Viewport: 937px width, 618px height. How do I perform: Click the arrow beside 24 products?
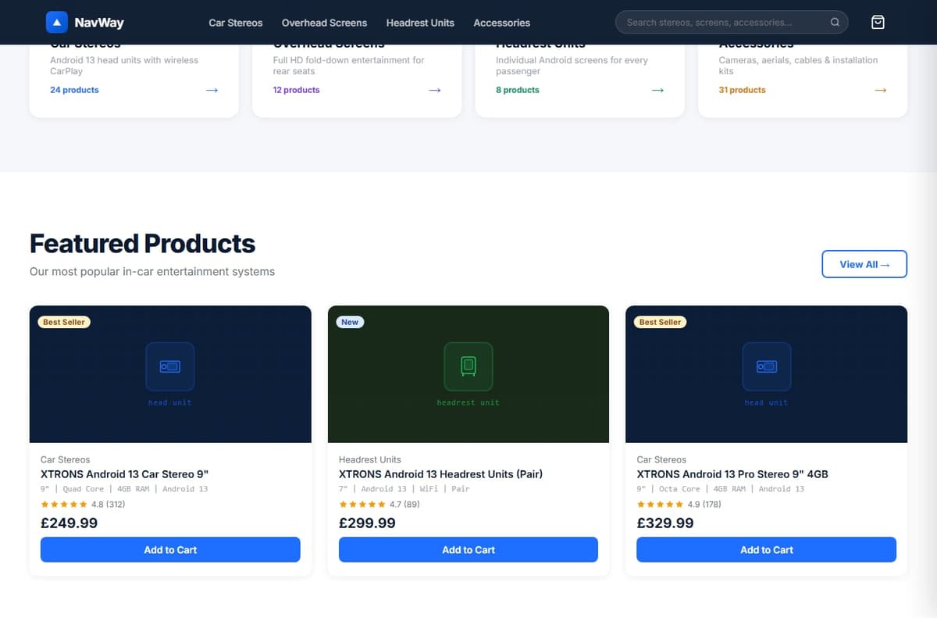click(x=212, y=90)
